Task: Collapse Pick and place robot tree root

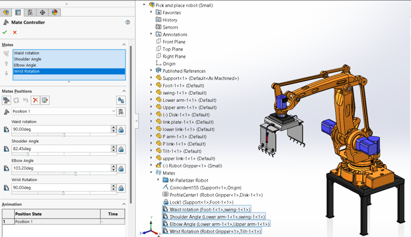Action: coord(144,5)
